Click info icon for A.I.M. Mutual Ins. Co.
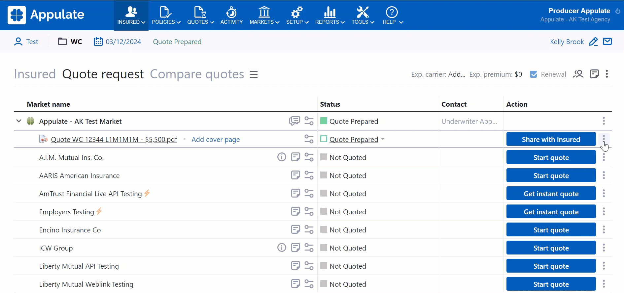This screenshot has height=293, width=624. 282,157
